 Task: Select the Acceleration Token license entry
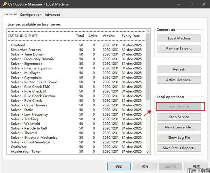26,151
